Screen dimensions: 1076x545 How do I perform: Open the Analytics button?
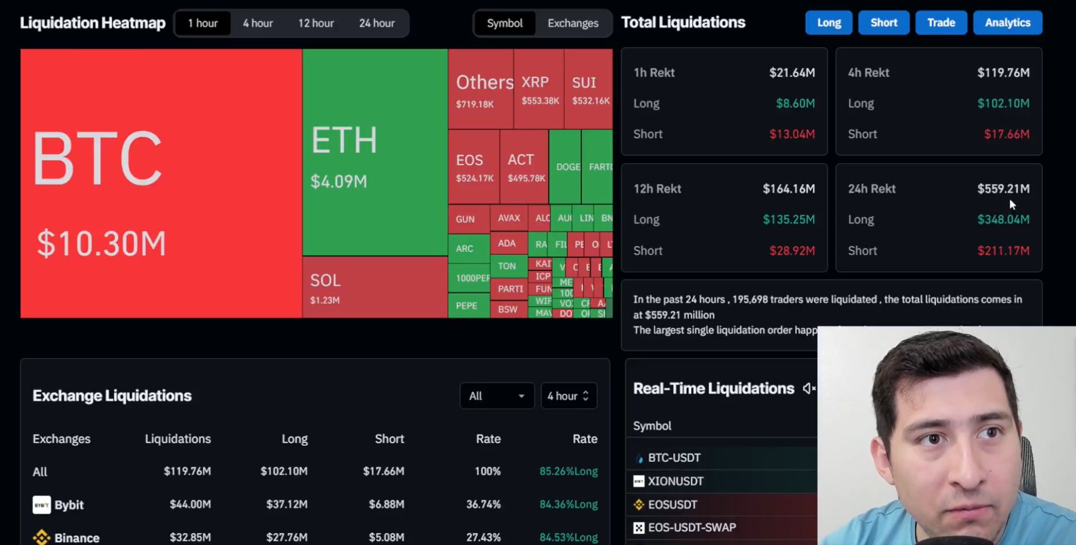tap(1007, 23)
